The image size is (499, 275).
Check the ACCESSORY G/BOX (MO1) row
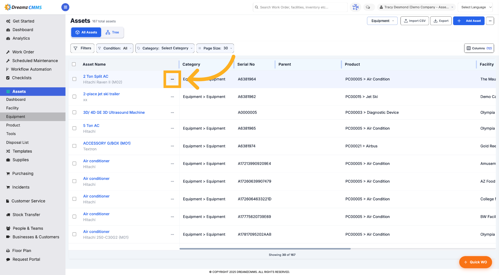click(74, 146)
